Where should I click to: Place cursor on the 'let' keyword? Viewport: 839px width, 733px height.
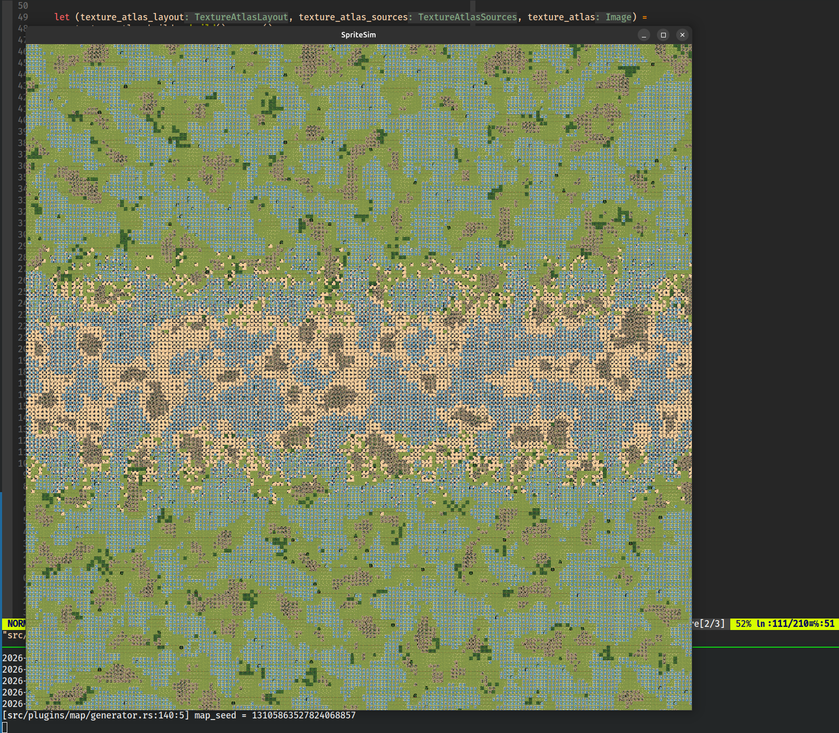tap(62, 17)
